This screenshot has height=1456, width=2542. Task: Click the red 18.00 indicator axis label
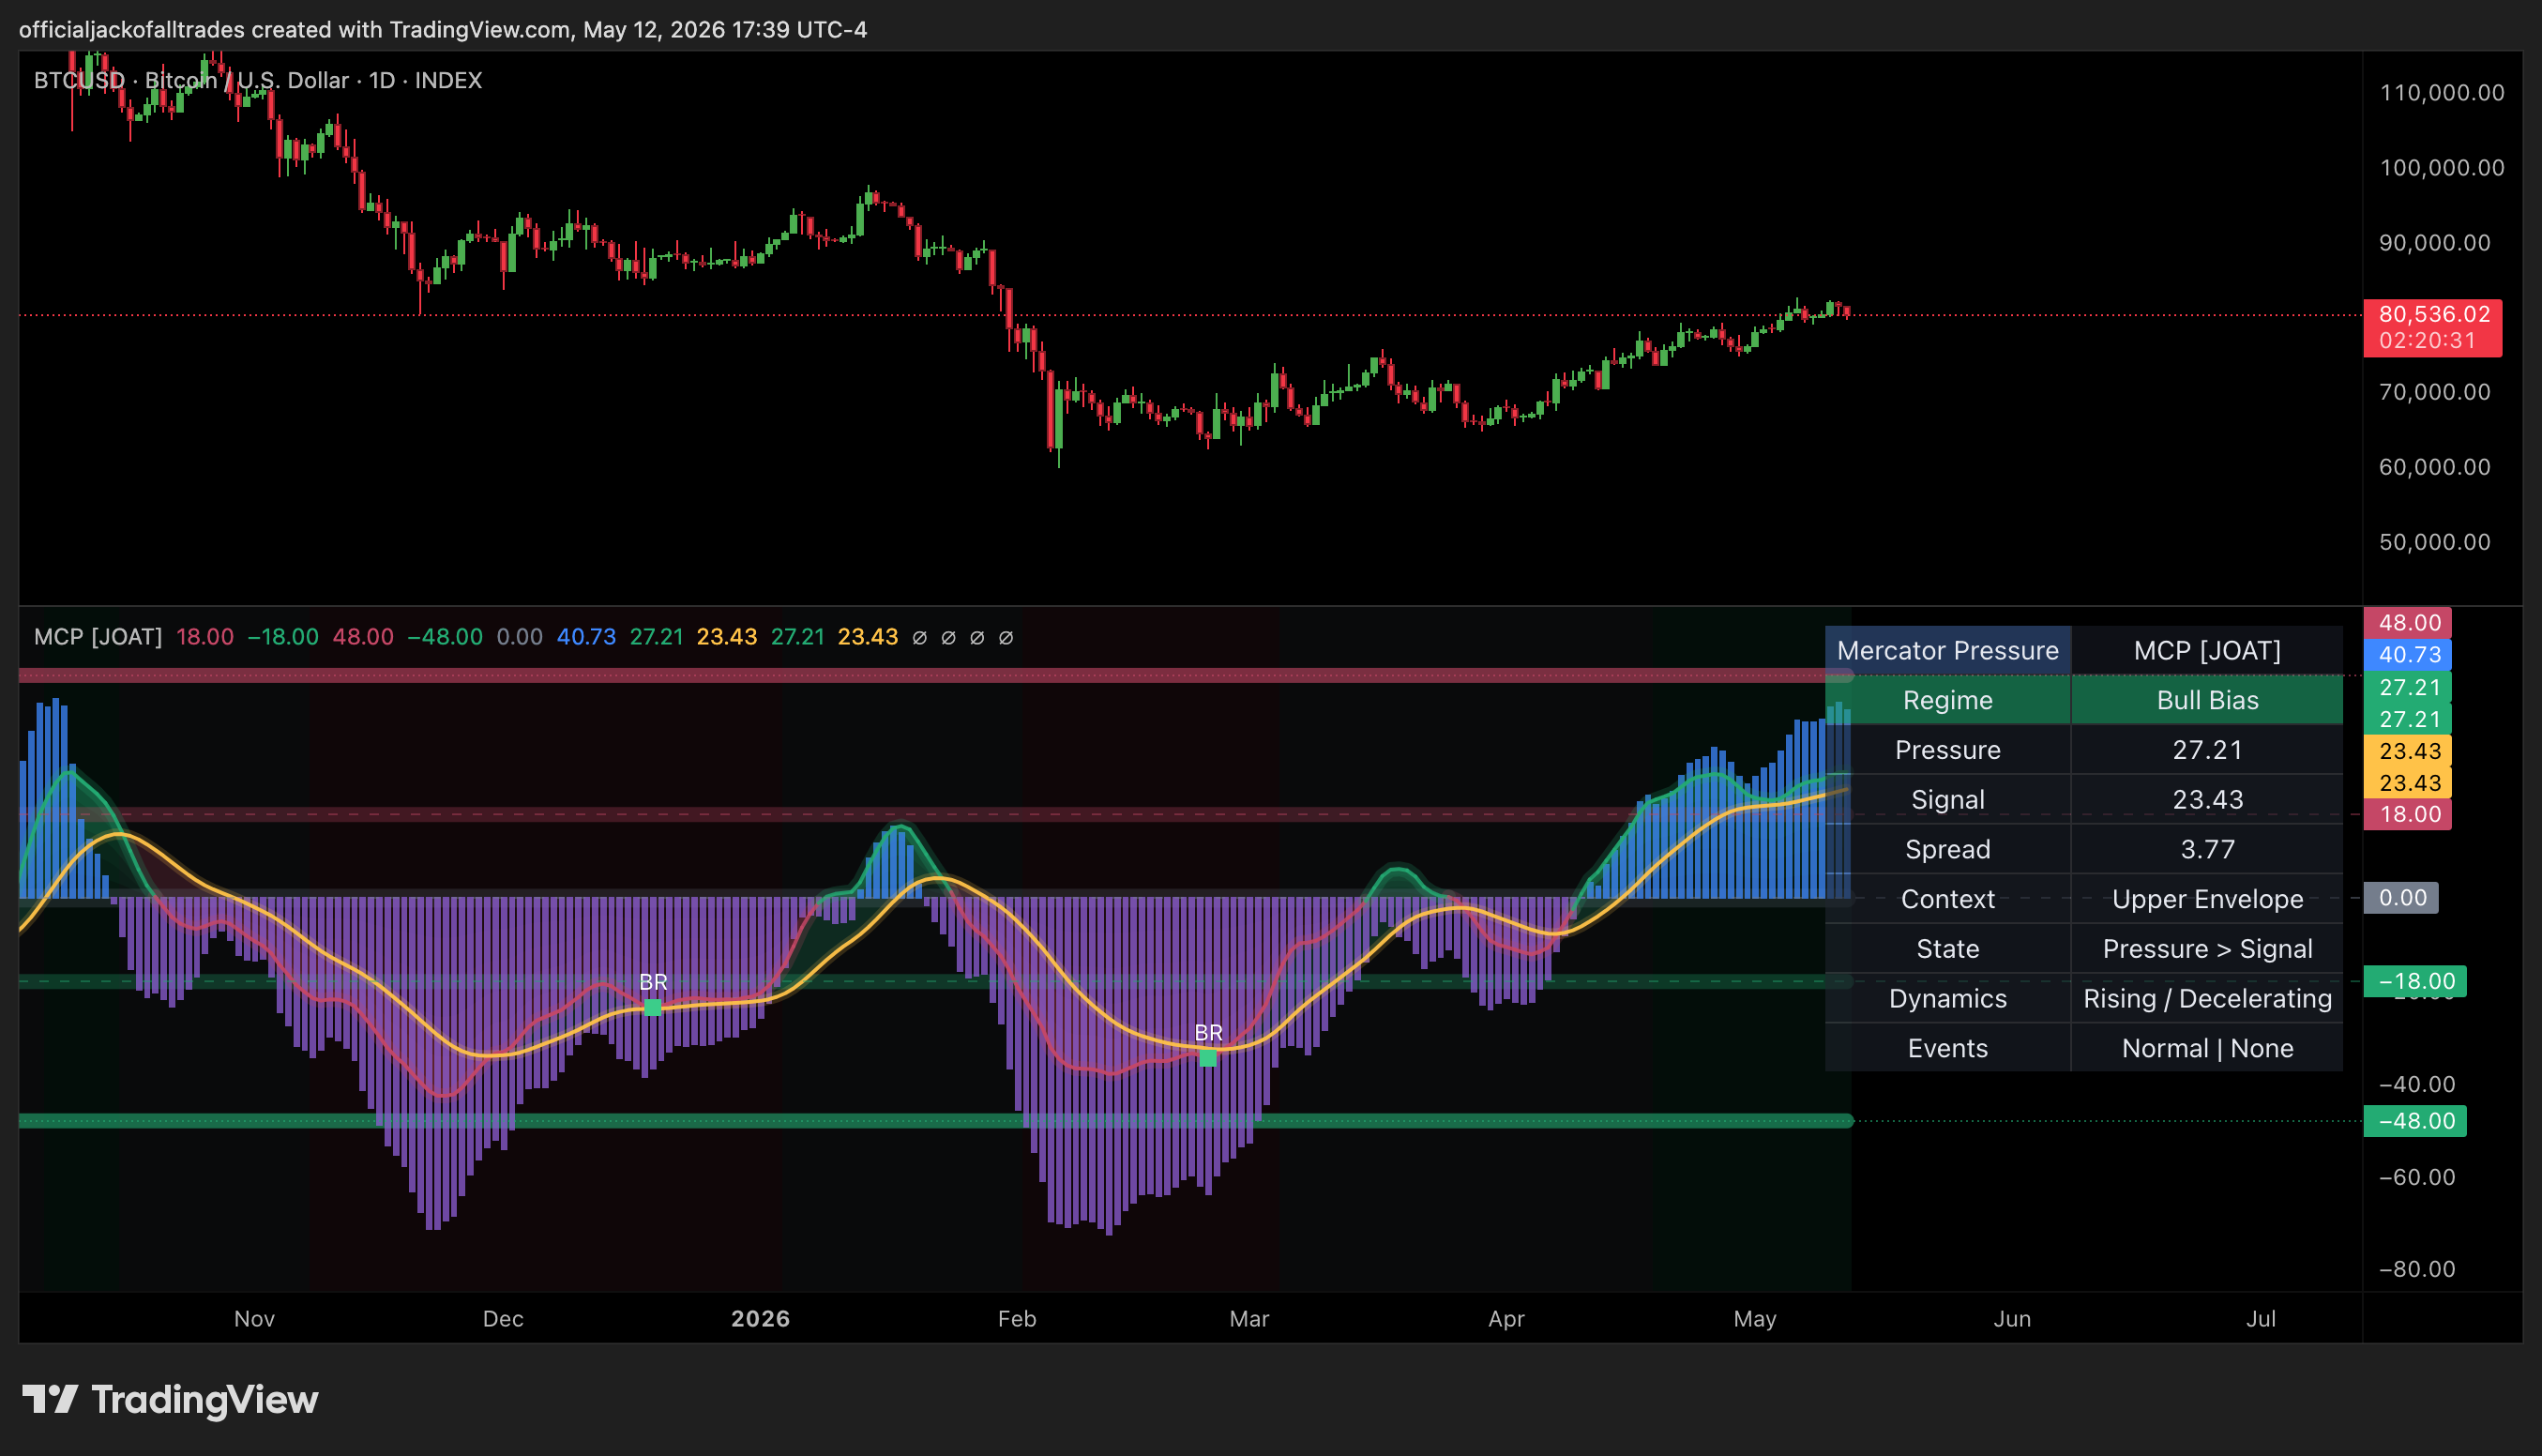[x=2409, y=813]
